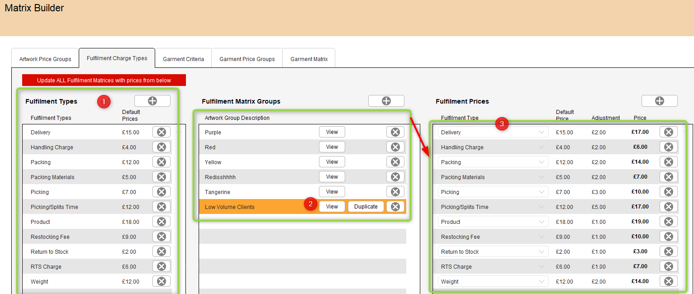Remove Packing from Fulfilment Types list
This screenshot has width=694, height=294.
coord(162,162)
